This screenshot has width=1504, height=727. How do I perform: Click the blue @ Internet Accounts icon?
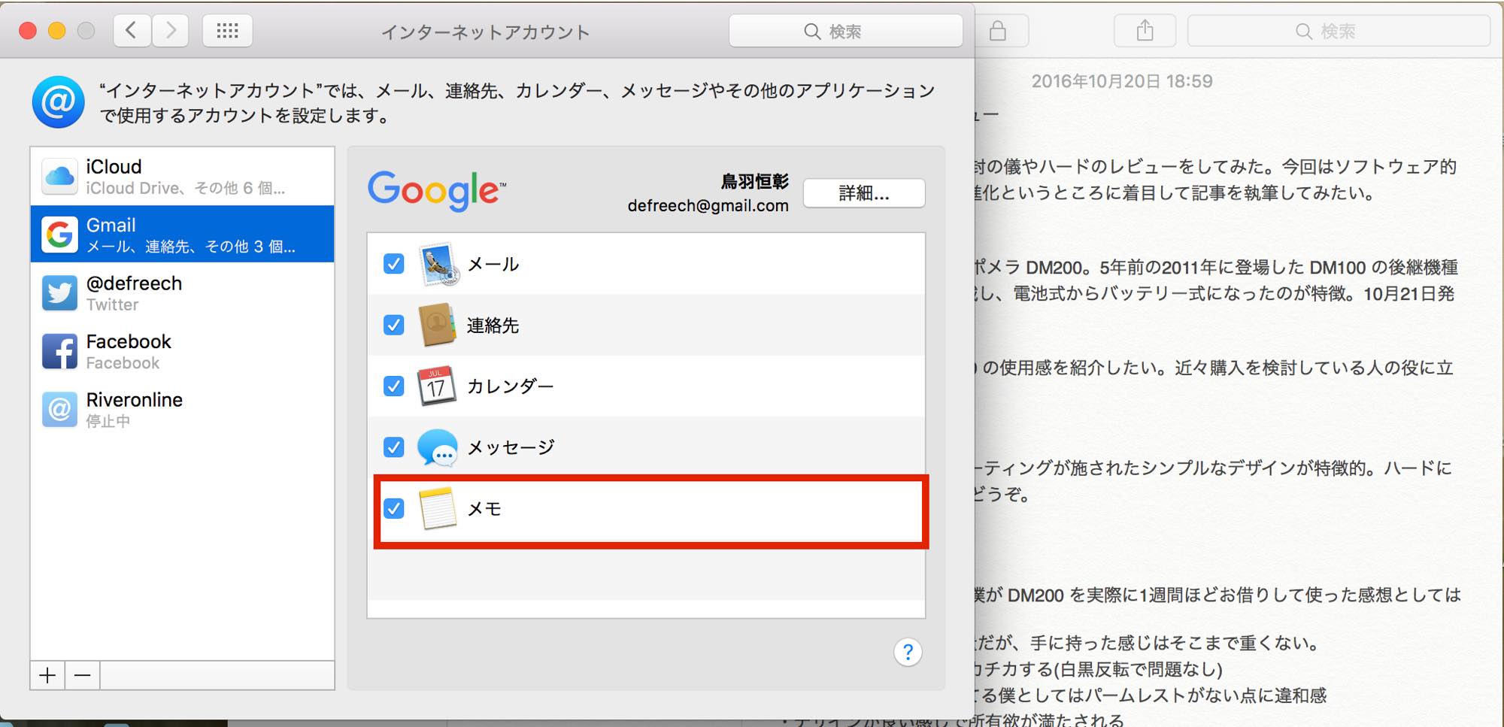coord(58,101)
